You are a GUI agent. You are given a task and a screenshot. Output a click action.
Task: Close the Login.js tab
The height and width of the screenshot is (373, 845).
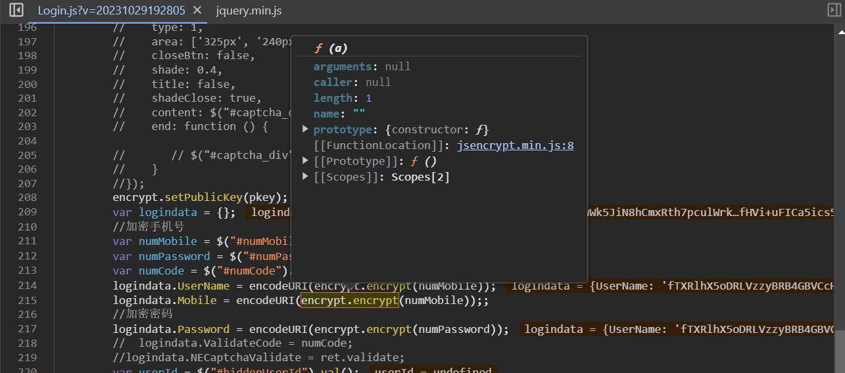(197, 11)
